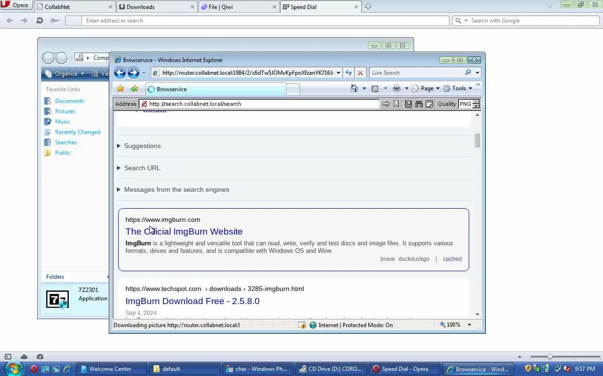
Task: Click Opera reload button
Action: [x=40, y=20]
